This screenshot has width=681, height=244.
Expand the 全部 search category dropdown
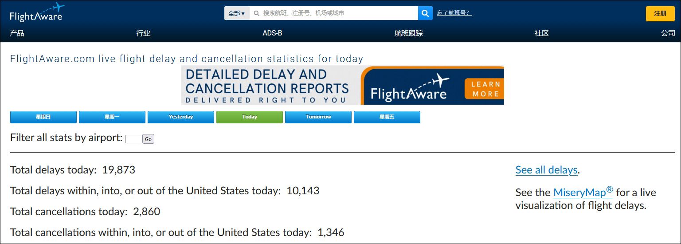tap(237, 13)
